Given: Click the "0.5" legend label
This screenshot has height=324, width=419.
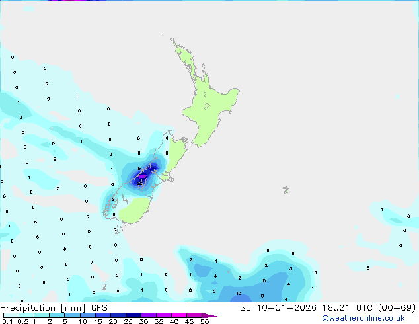Looking at the screenshot, I should click(x=23, y=321).
